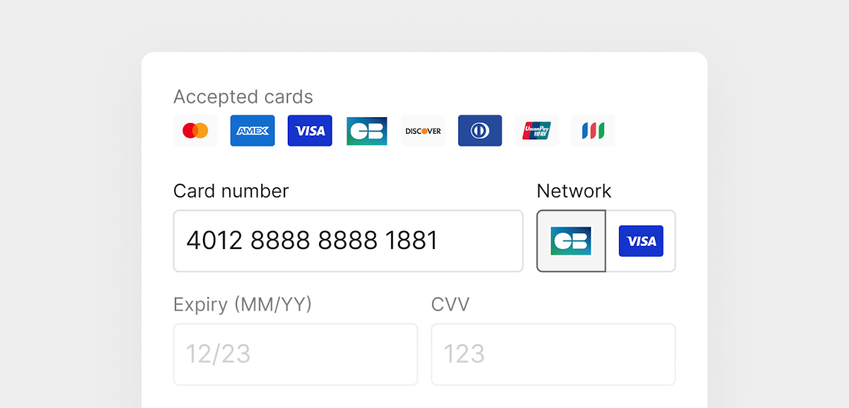Select the Cartes Bancaires (CB) logo
Viewport: 849px width, 408px height.
point(366,130)
